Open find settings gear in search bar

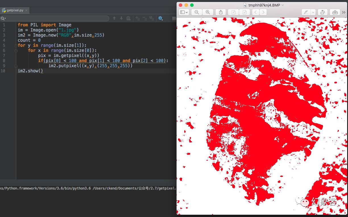(160, 18)
